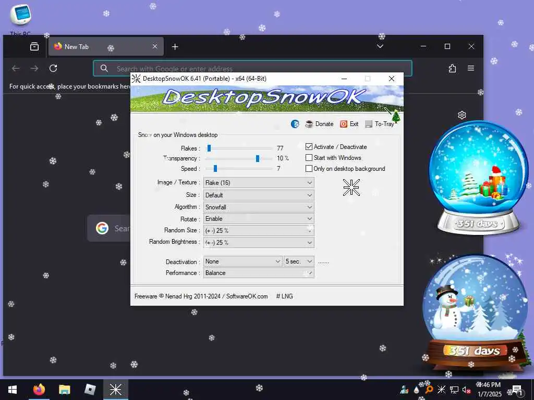Click the Christmas tree icon in banner
This screenshot has width=534, height=400.
(396, 116)
